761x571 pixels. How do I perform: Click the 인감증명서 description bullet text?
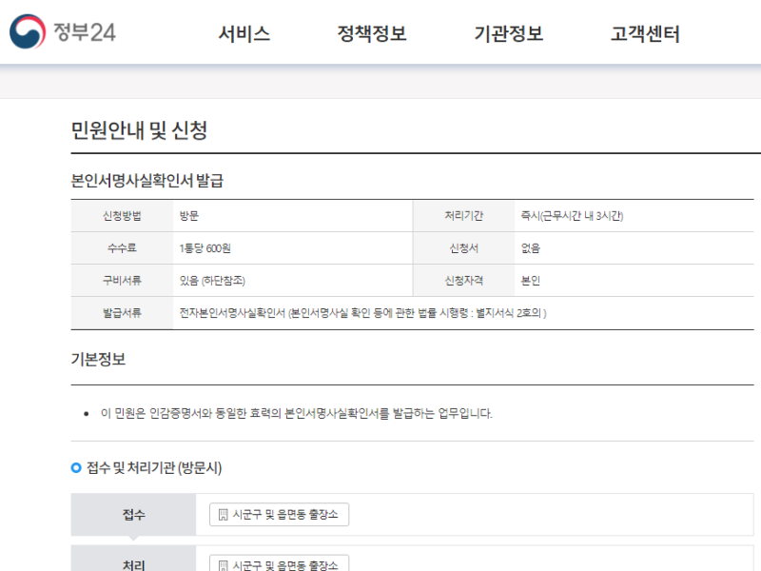coord(296,413)
